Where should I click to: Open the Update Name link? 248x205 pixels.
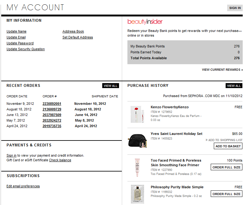click(16, 31)
